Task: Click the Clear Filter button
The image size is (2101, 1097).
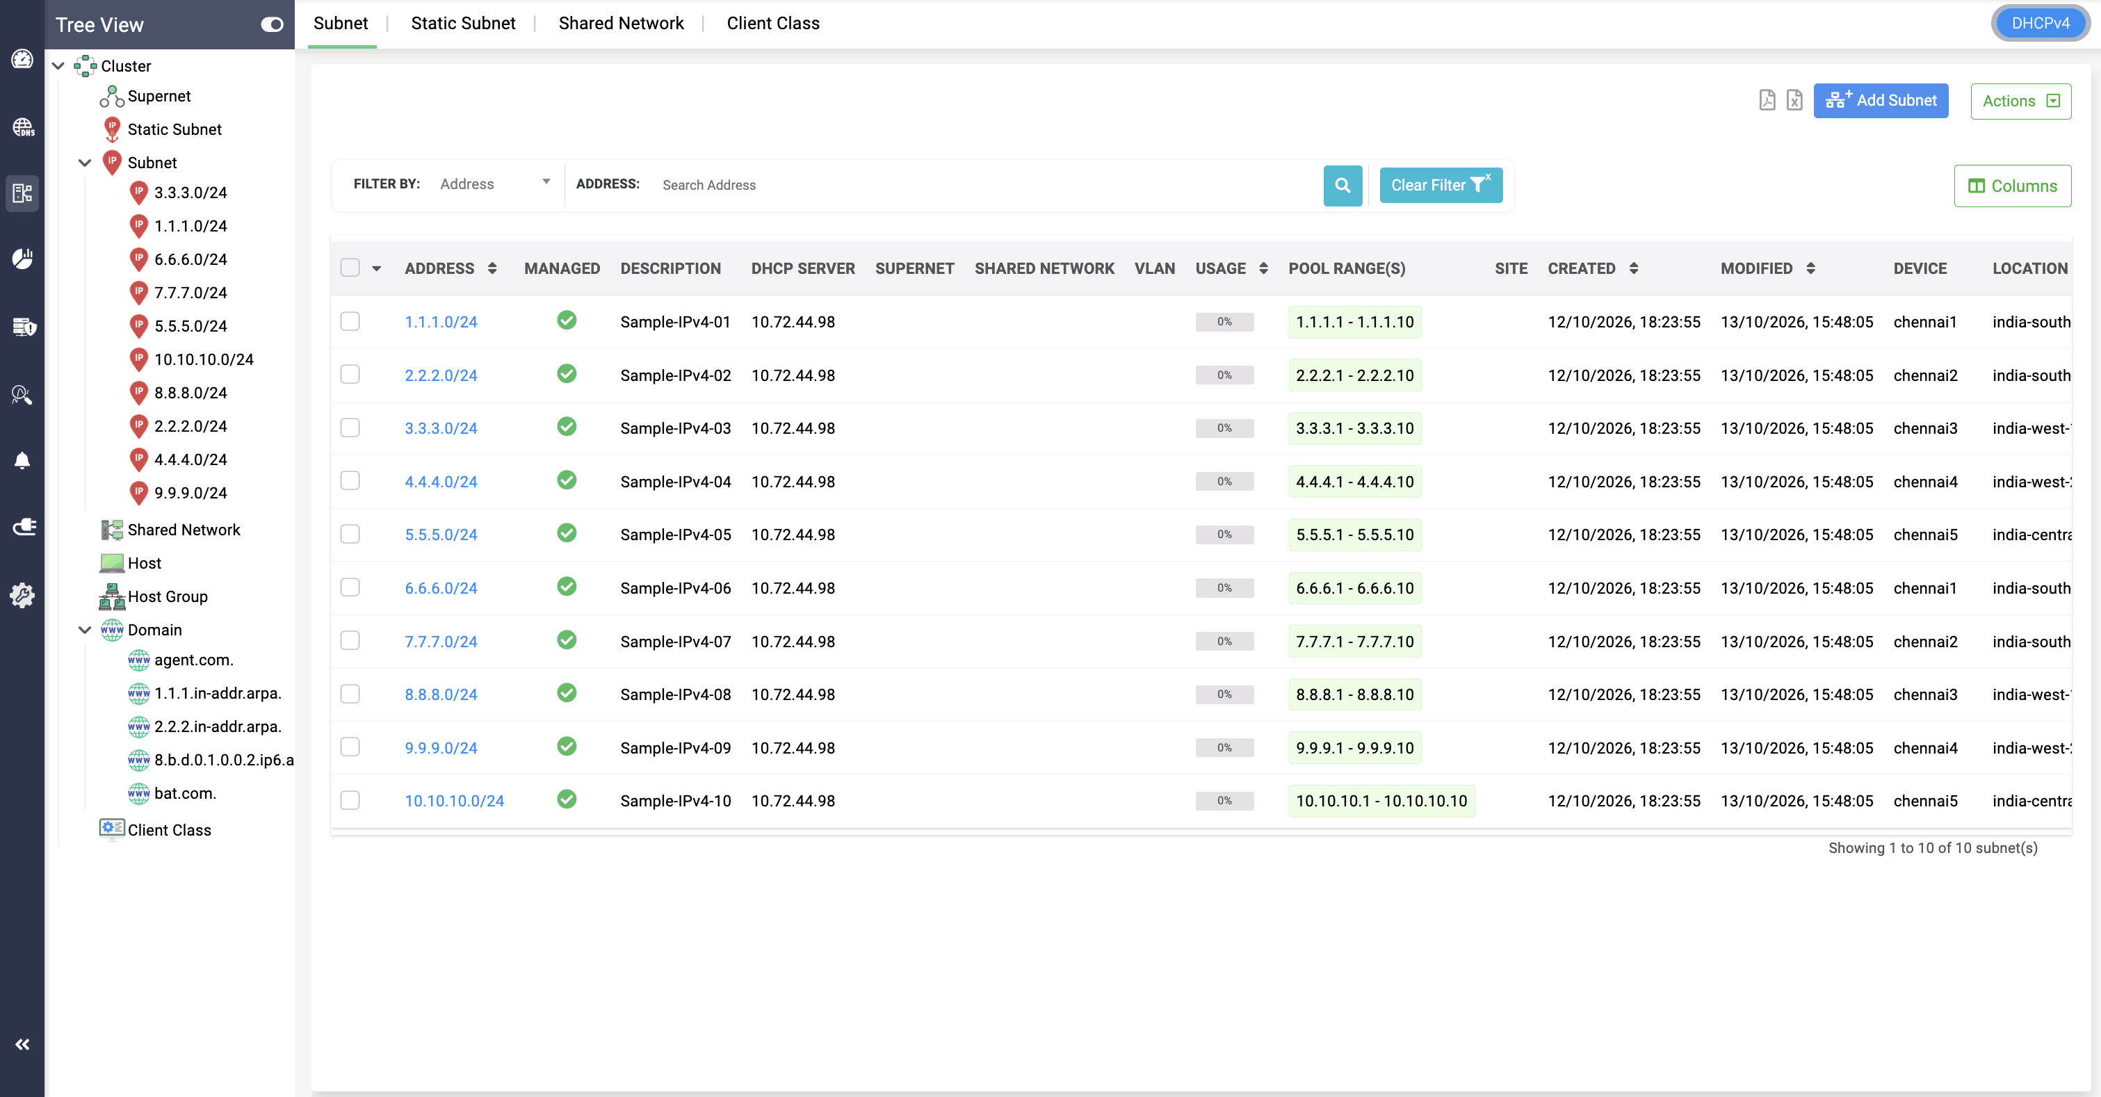Action: 1441,185
